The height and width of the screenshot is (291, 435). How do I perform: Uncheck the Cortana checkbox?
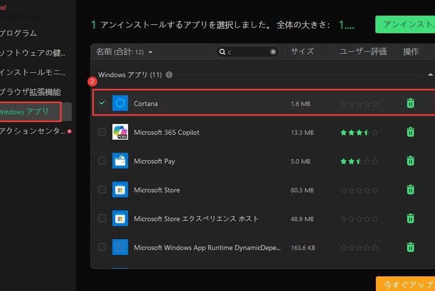click(102, 103)
